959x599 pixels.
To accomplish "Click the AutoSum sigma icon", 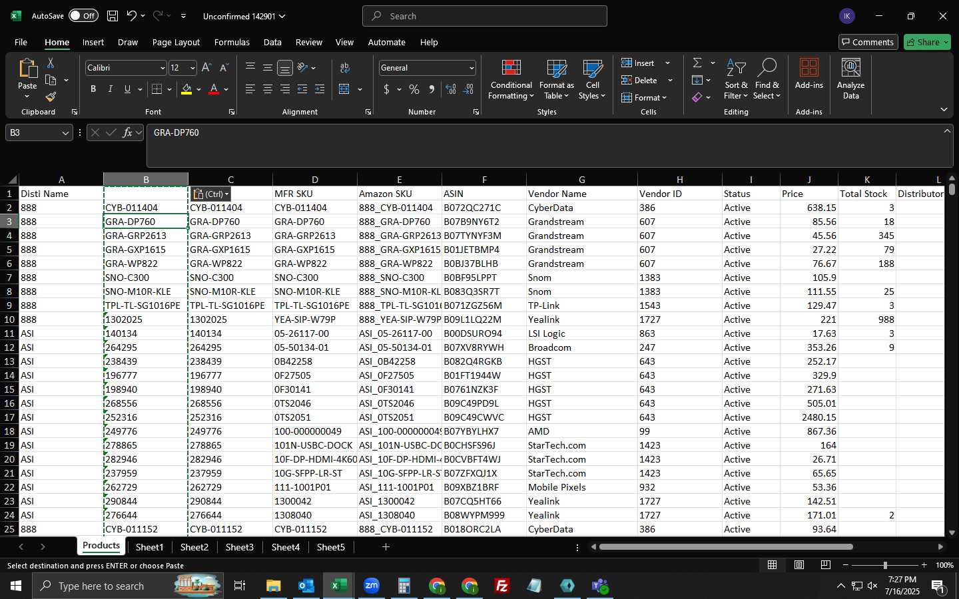I will 697,63.
